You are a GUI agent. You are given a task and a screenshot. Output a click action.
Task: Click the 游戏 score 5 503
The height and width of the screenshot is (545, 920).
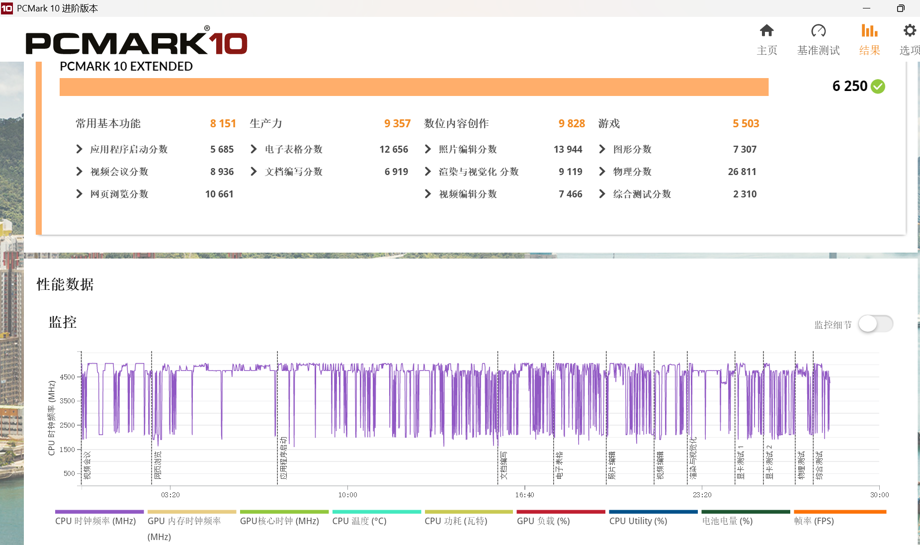pyautogui.click(x=746, y=123)
